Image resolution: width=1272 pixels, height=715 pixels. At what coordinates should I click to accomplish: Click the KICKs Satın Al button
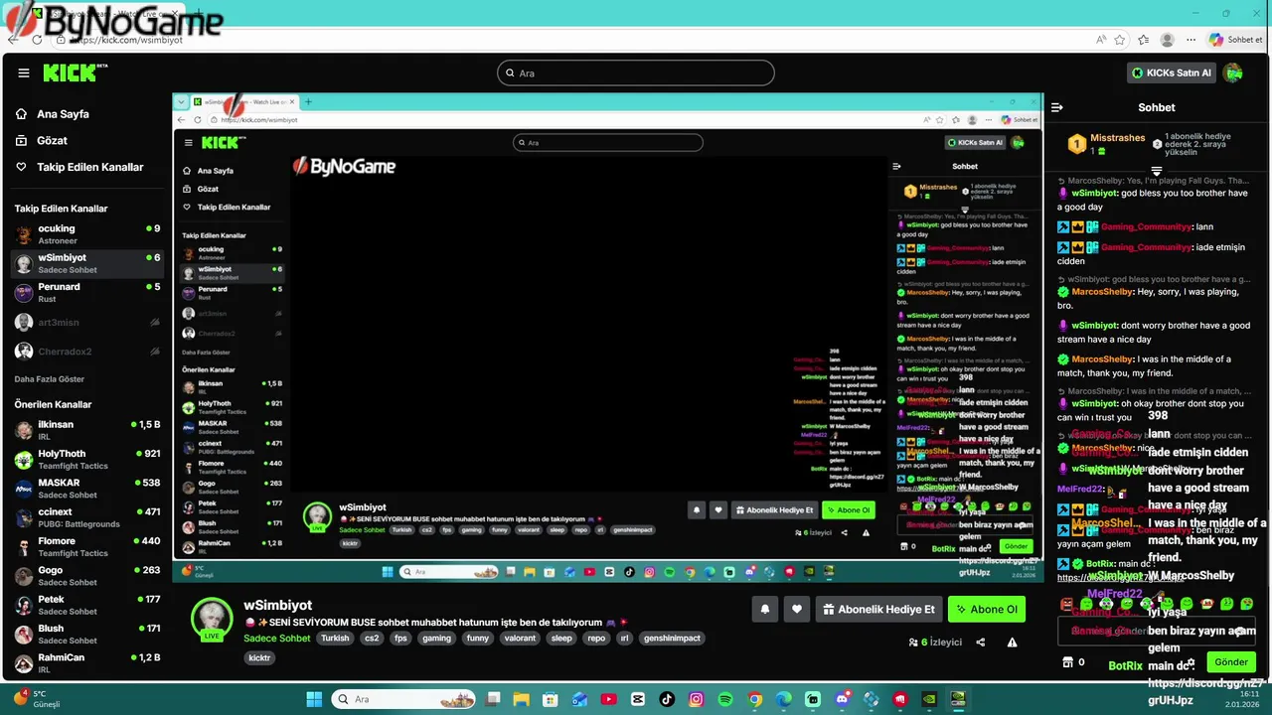(1172, 72)
